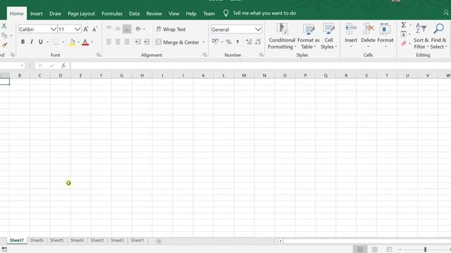Switch to the Formulas tab

coord(112,13)
